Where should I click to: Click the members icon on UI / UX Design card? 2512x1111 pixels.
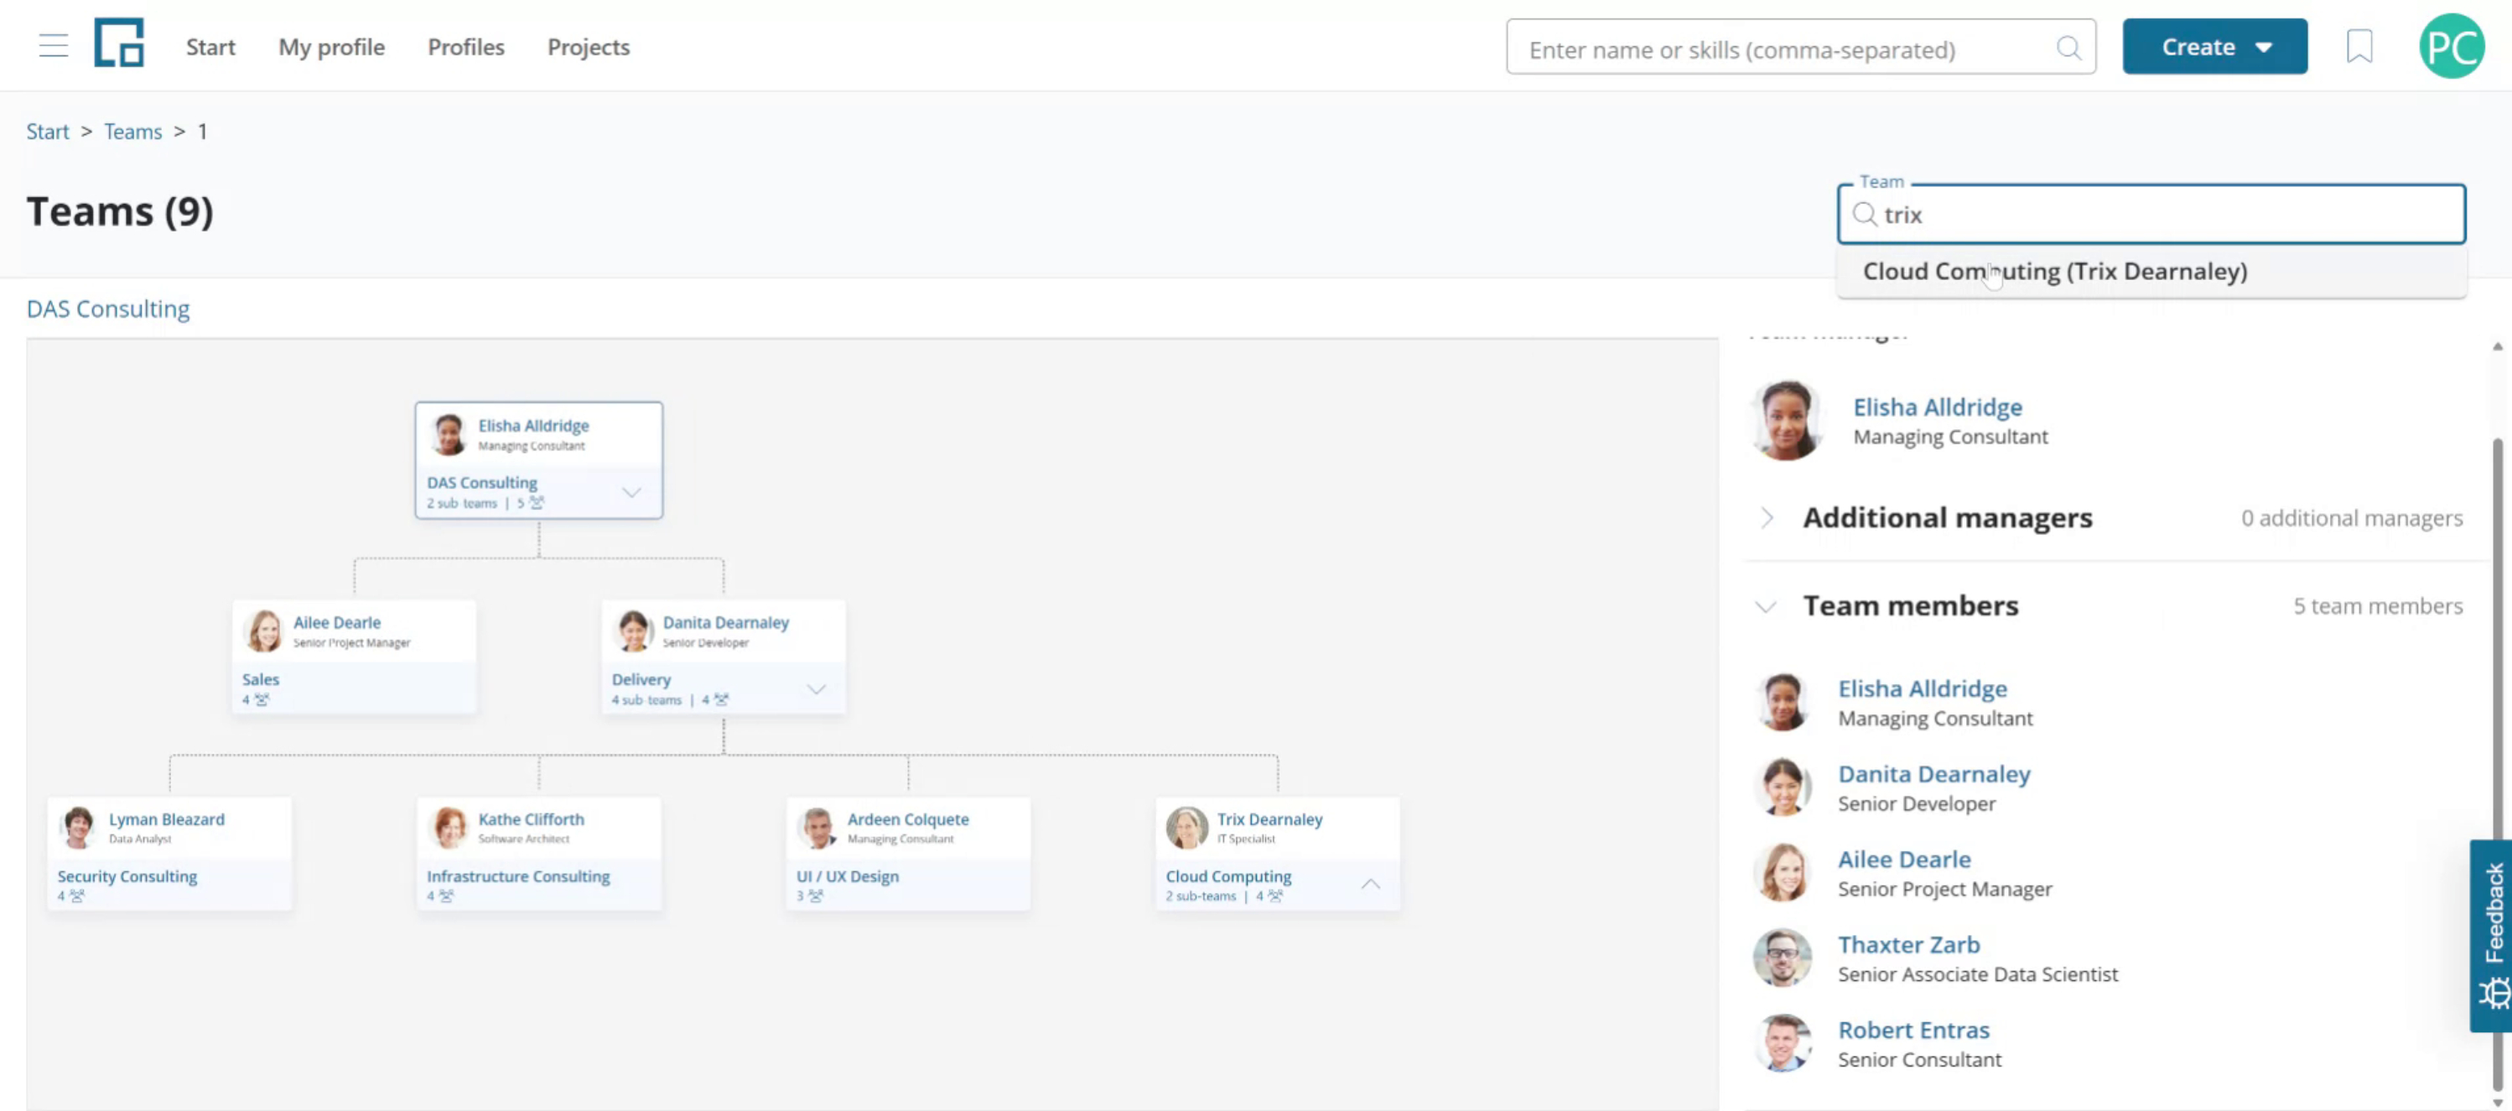[x=816, y=896]
